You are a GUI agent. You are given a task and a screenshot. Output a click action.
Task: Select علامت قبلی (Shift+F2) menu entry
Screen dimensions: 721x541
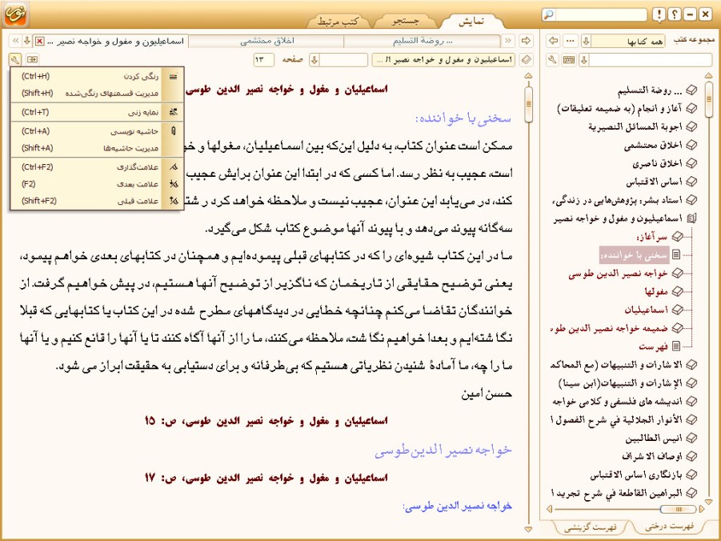pyautogui.click(x=97, y=201)
